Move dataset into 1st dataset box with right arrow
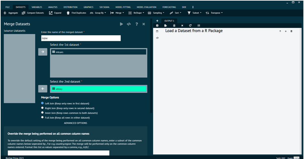 click(43, 52)
